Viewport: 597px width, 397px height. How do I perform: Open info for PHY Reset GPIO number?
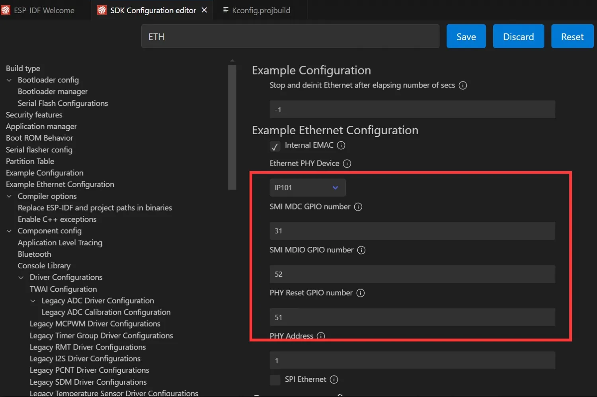coord(360,293)
